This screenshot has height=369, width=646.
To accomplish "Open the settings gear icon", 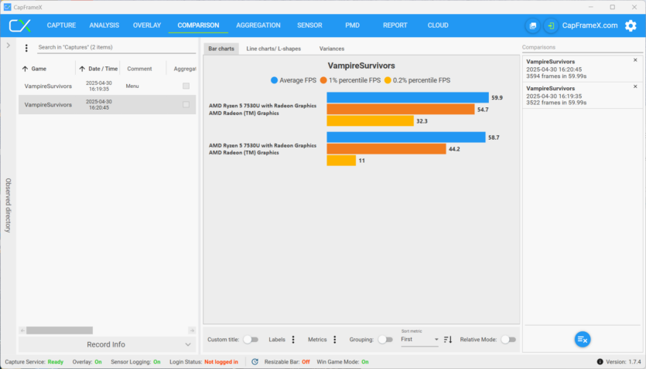I will pos(631,25).
